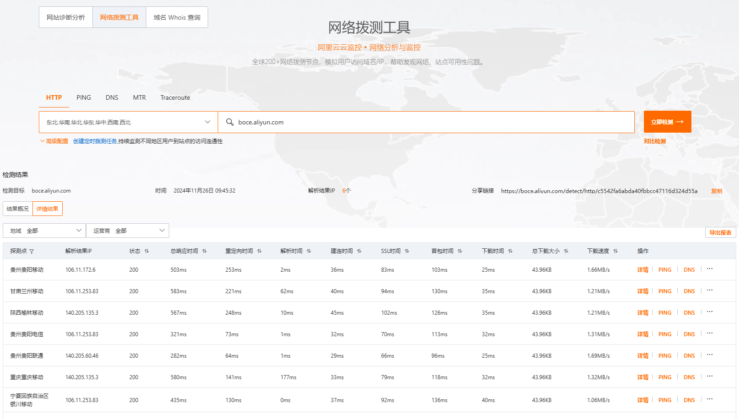This screenshot has width=739, height=419.
Task: Expand the region selector 东北,华南,华北
Action: point(129,122)
